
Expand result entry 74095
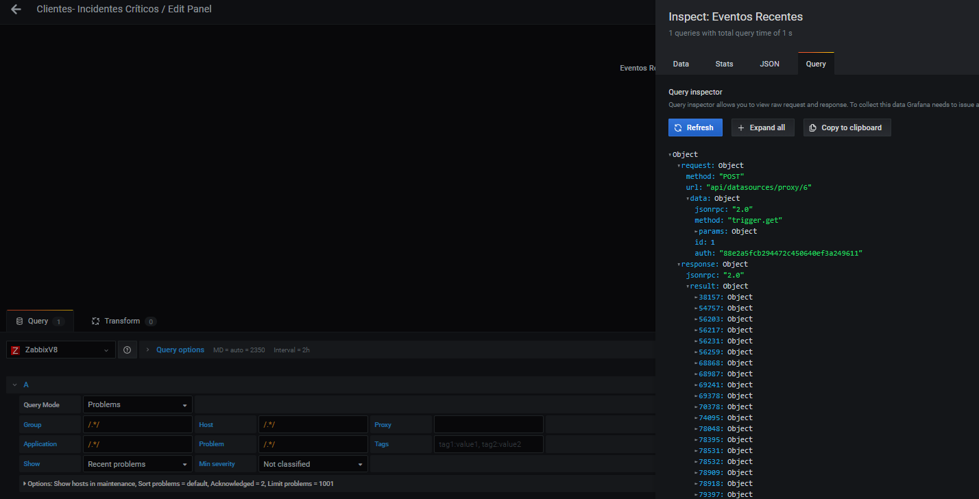(697, 418)
